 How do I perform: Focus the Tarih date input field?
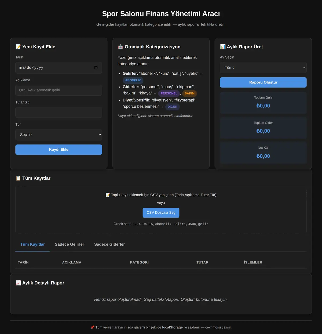(x=59, y=68)
